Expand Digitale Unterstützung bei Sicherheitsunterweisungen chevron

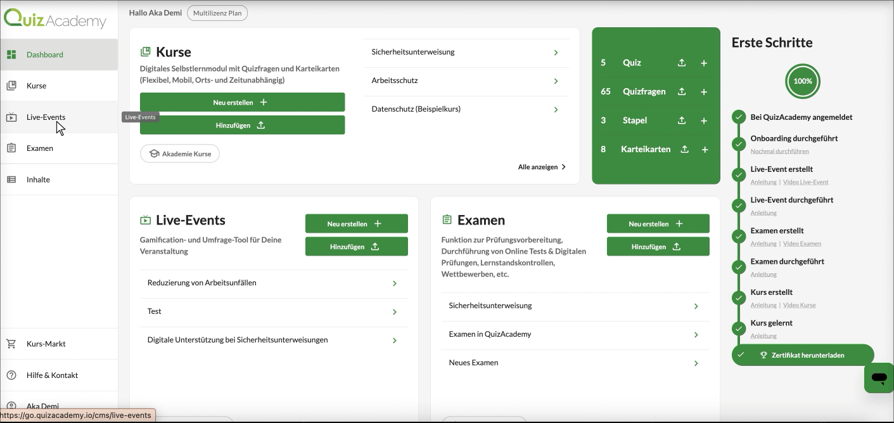pyautogui.click(x=395, y=341)
